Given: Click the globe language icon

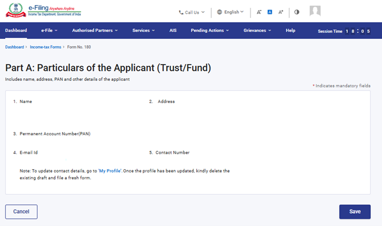Looking at the screenshot, I should (219, 12).
